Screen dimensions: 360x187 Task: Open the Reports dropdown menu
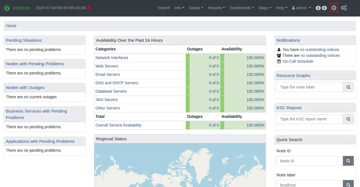click(x=216, y=8)
